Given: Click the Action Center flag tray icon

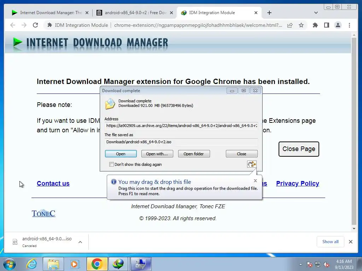Looking at the screenshot, I should tap(309, 264).
